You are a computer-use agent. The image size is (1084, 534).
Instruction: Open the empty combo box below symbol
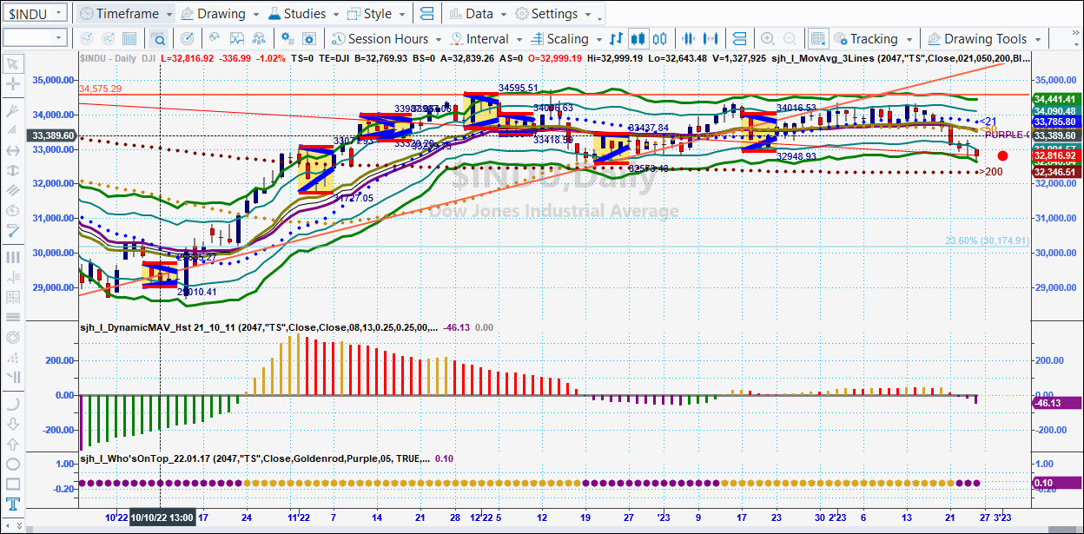click(x=35, y=38)
